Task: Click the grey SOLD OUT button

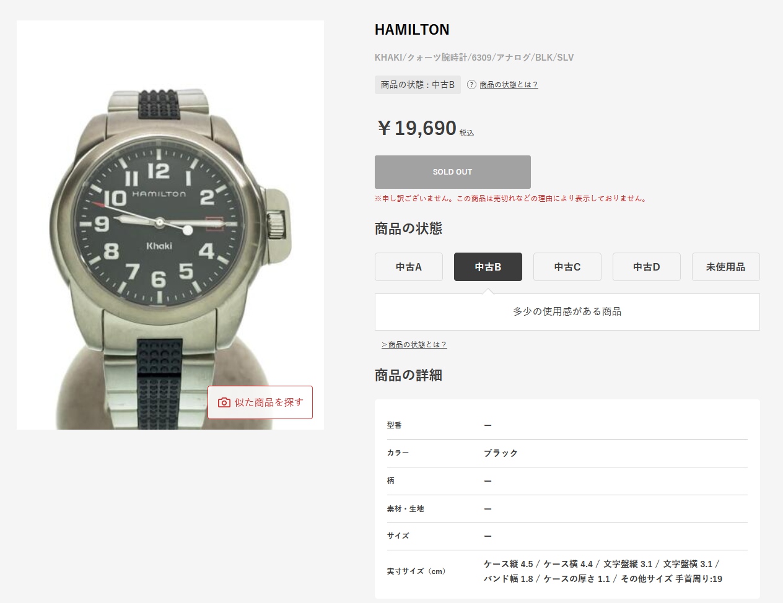Action: 453,172
